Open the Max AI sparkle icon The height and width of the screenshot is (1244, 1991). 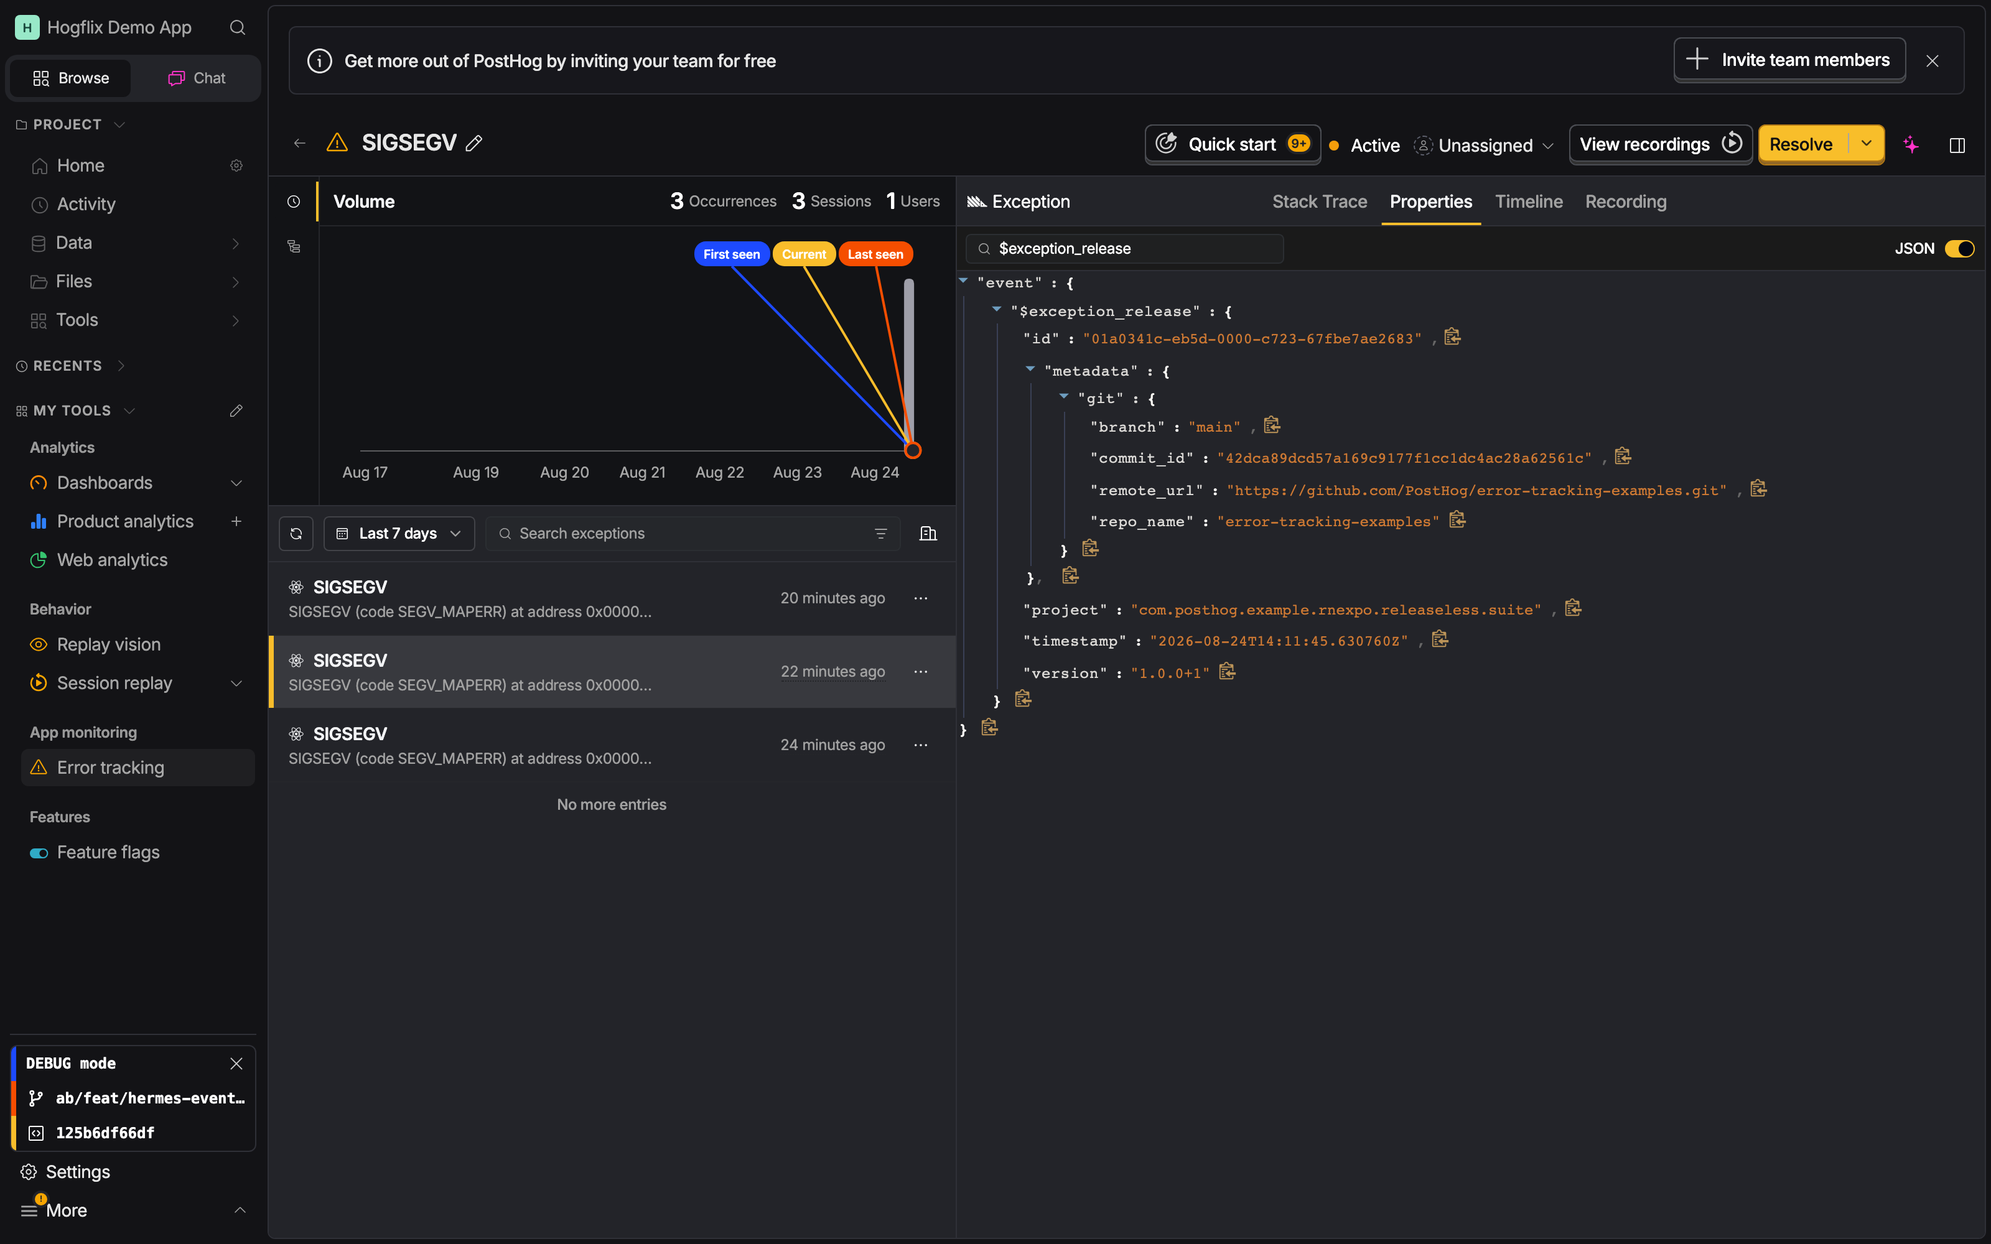click(x=1910, y=145)
